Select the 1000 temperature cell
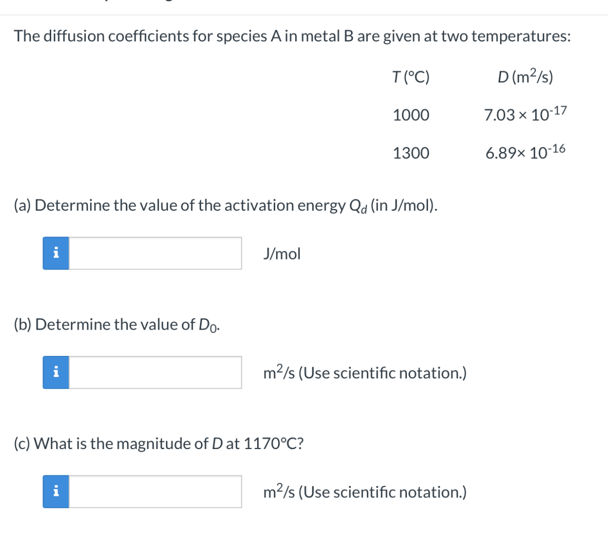The image size is (608, 548). (x=411, y=115)
